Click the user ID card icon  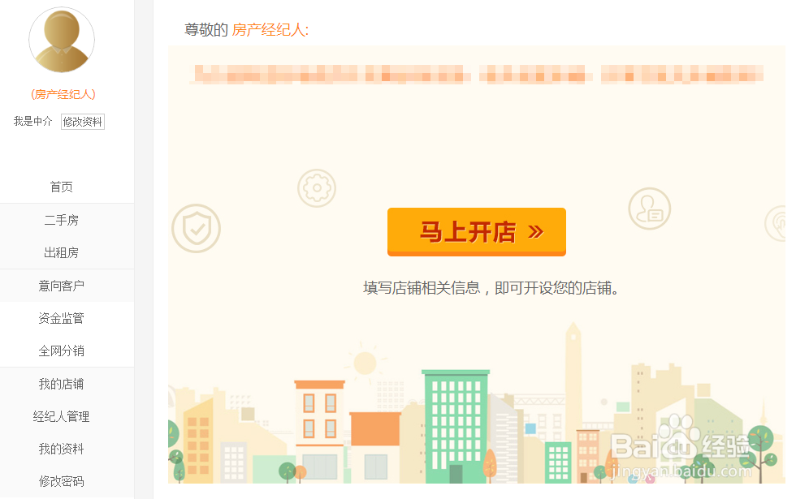point(649,209)
